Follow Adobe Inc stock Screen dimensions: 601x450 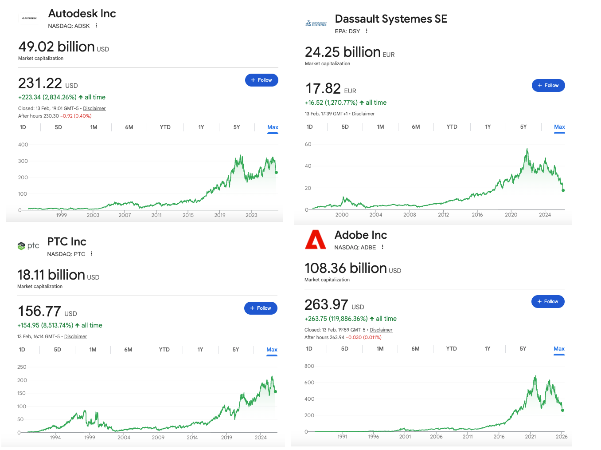[x=548, y=302]
